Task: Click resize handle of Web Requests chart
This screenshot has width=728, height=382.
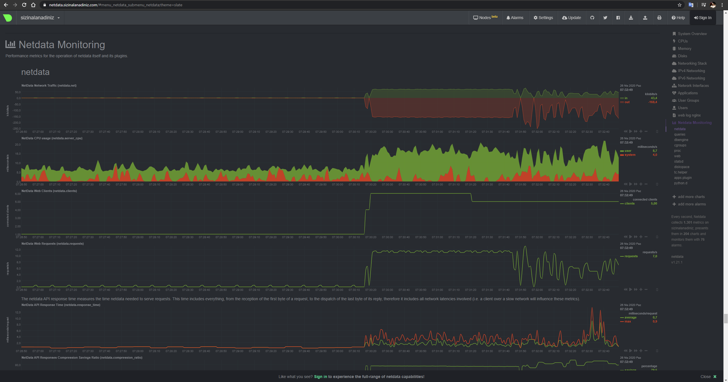Action: click(x=657, y=289)
